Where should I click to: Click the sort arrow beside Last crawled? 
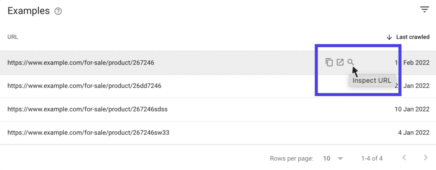tap(389, 37)
